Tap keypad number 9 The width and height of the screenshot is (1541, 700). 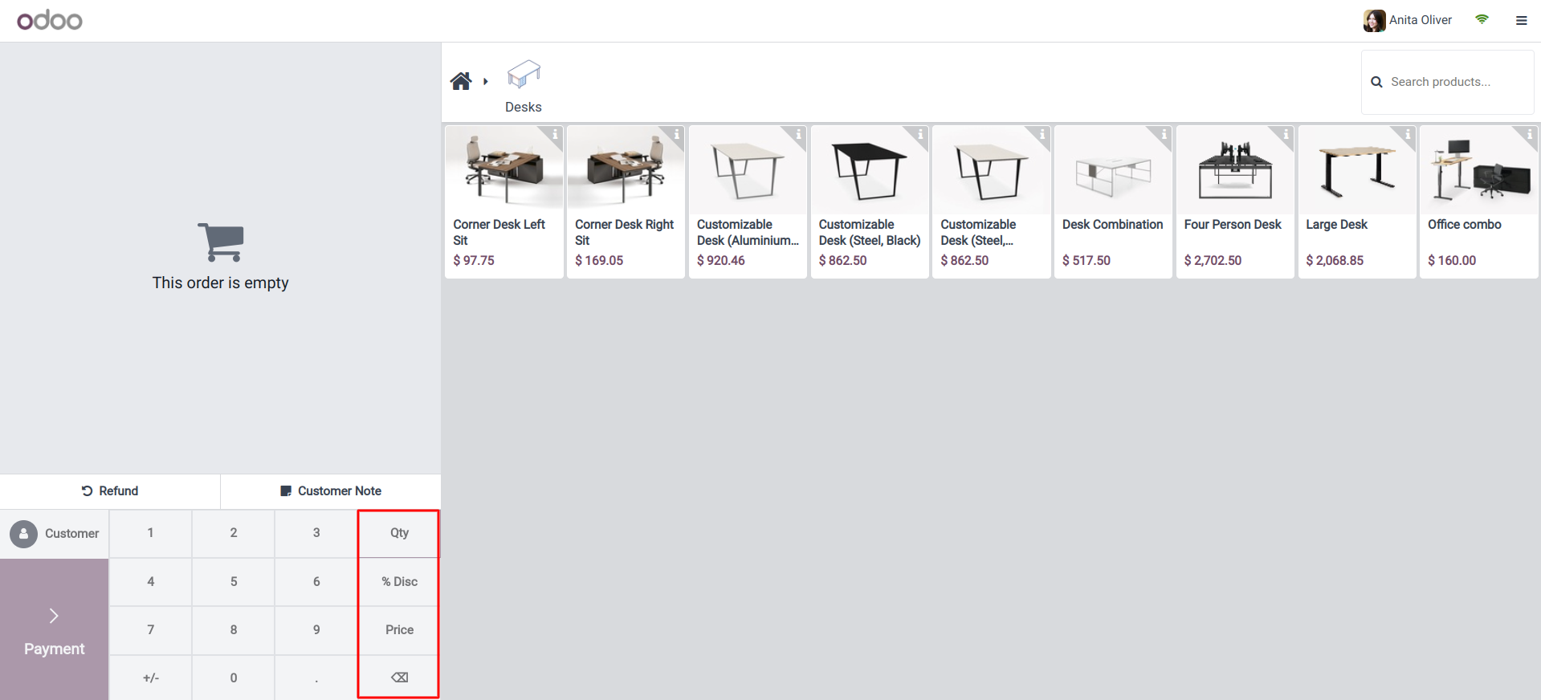316,630
